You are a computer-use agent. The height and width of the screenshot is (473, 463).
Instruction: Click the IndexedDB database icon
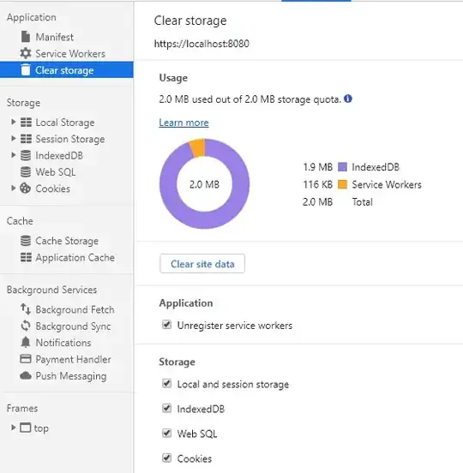click(x=26, y=155)
